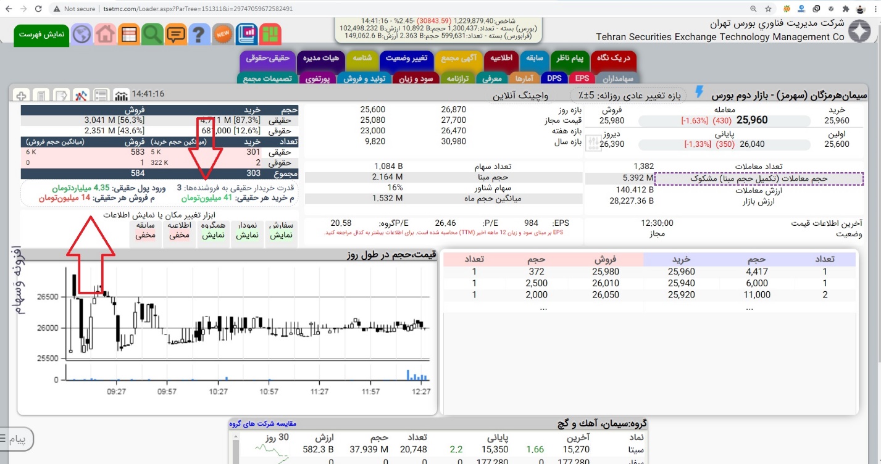Open the globe icon in top toolbar
This screenshot has height=464, width=881.
pos(81,34)
